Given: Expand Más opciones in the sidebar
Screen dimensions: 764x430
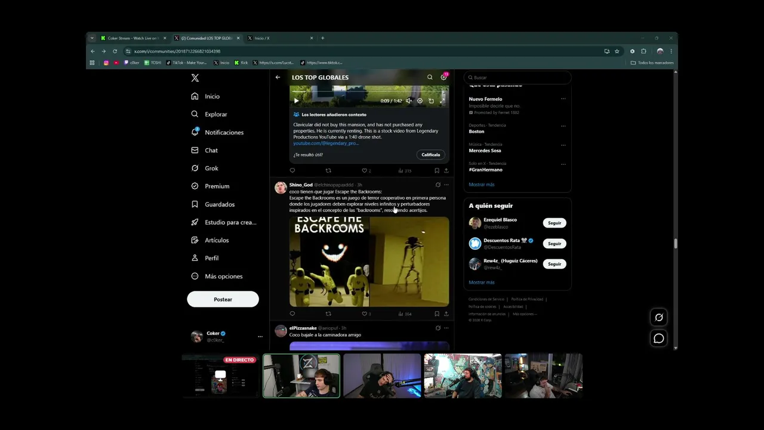Looking at the screenshot, I should (x=217, y=276).
